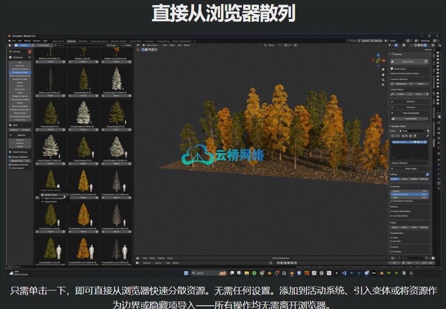Image resolution: width=446 pixels, height=309 pixels.
Task: Click the Blender logo menu icon
Action: (8, 41)
